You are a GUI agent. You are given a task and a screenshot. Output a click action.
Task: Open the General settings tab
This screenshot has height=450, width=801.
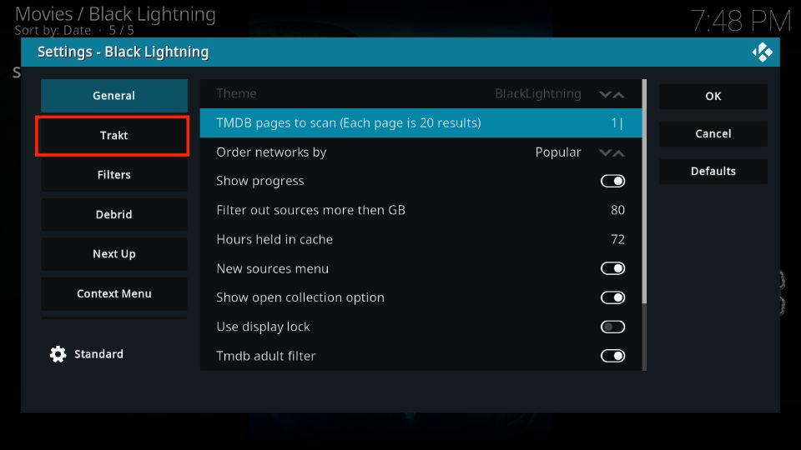pos(114,95)
